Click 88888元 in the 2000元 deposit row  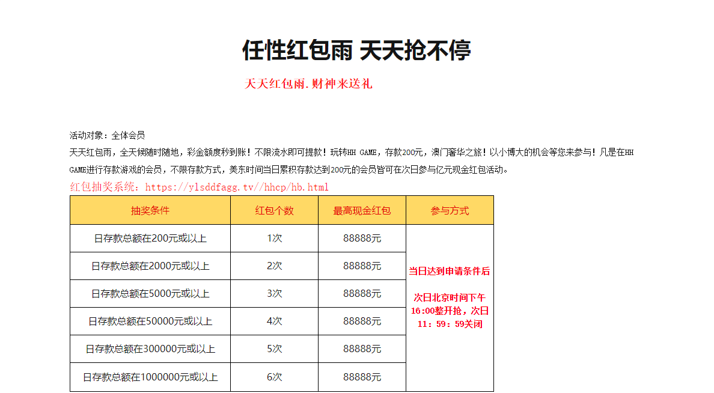click(362, 266)
